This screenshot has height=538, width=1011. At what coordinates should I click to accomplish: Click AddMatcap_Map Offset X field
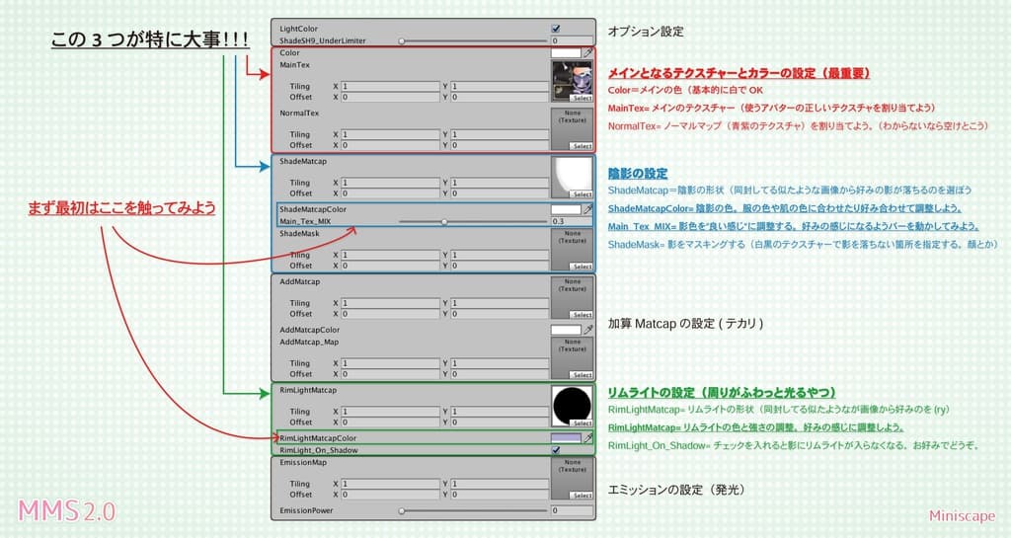pyautogui.click(x=390, y=374)
